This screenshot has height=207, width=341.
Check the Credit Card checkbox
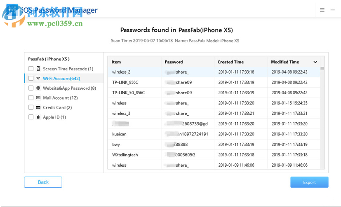[x=31, y=107]
